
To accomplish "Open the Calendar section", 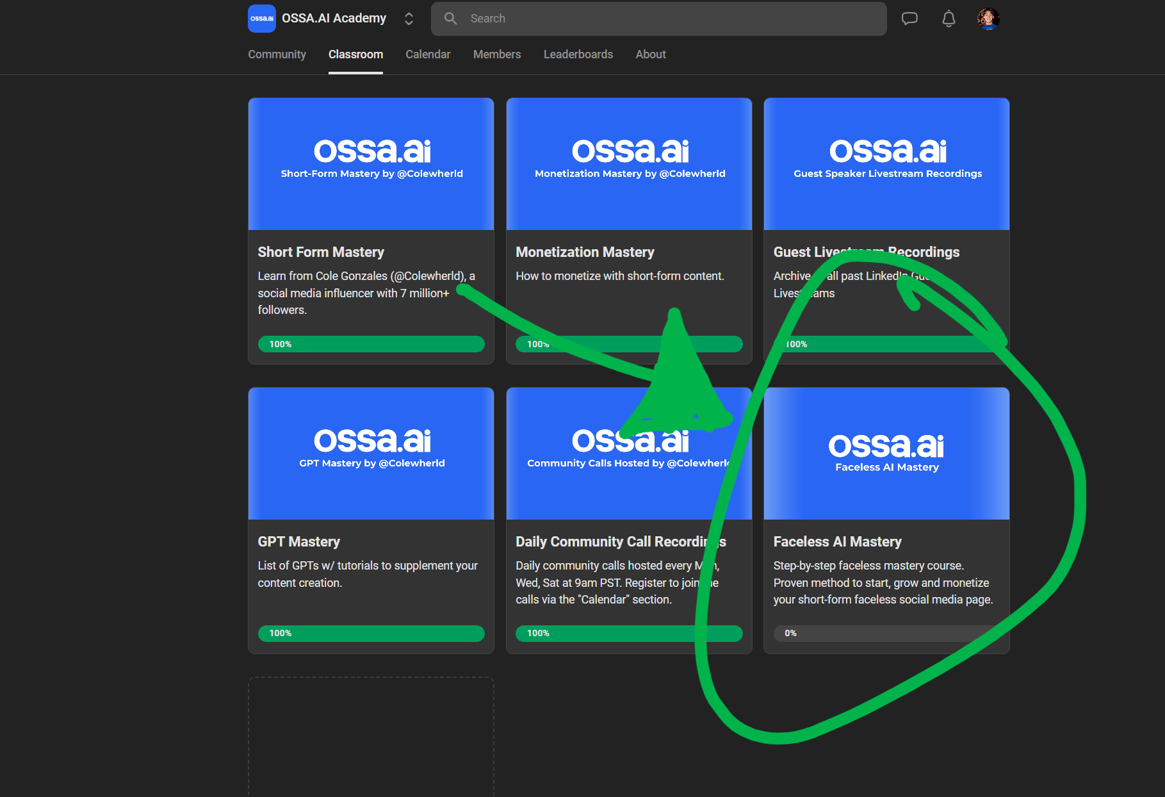I will point(428,54).
